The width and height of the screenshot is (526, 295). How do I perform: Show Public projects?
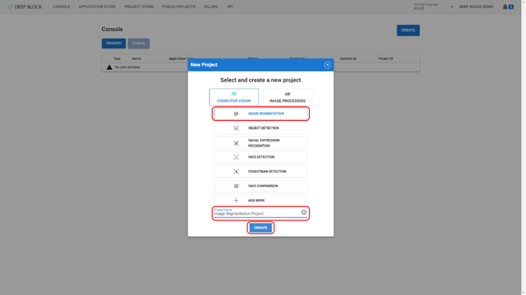139,43
